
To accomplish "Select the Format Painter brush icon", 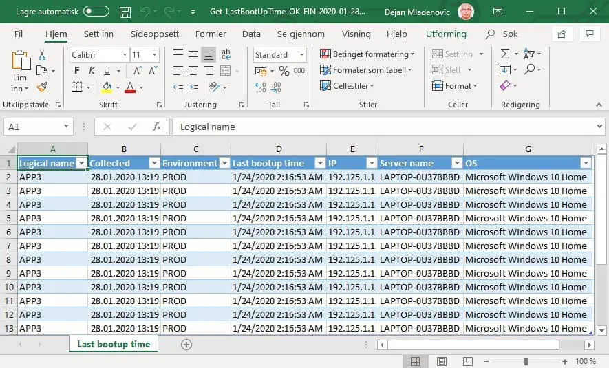I will [x=43, y=87].
